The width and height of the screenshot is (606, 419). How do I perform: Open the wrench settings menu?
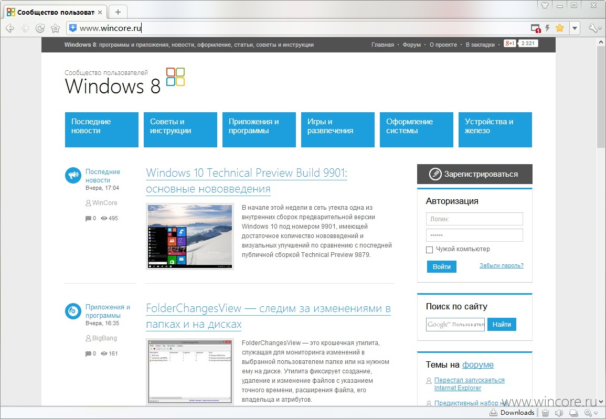(593, 28)
